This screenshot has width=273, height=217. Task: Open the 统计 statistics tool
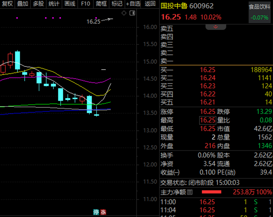click(x=54, y=4)
